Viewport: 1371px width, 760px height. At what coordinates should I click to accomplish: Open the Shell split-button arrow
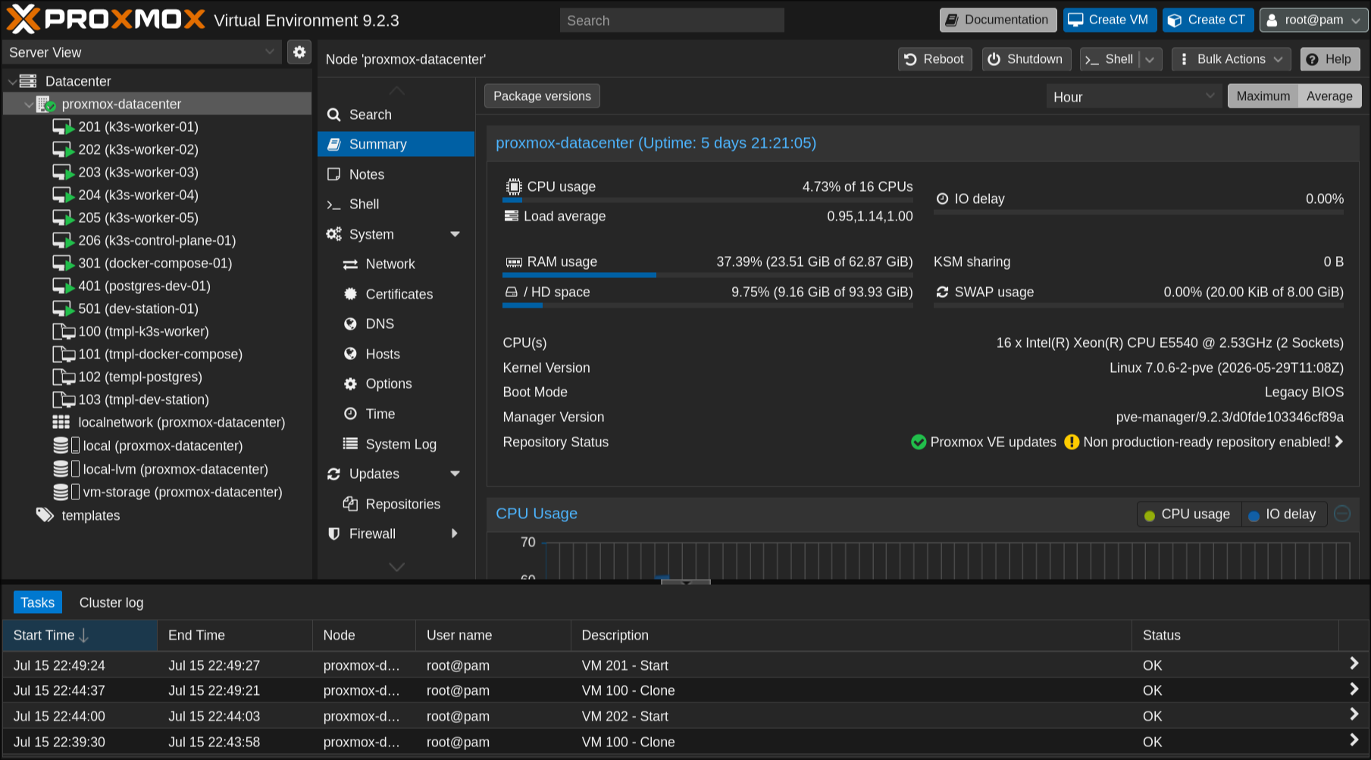coord(1150,59)
